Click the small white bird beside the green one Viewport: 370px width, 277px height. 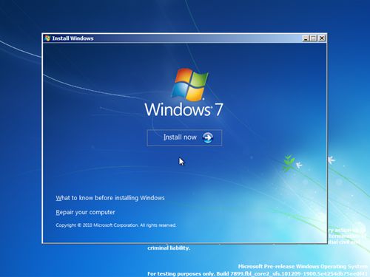(299, 165)
